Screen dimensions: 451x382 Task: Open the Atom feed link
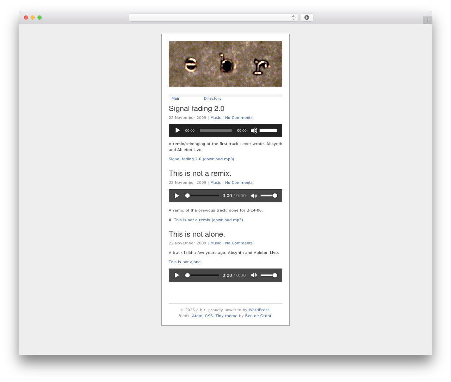(x=197, y=316)
